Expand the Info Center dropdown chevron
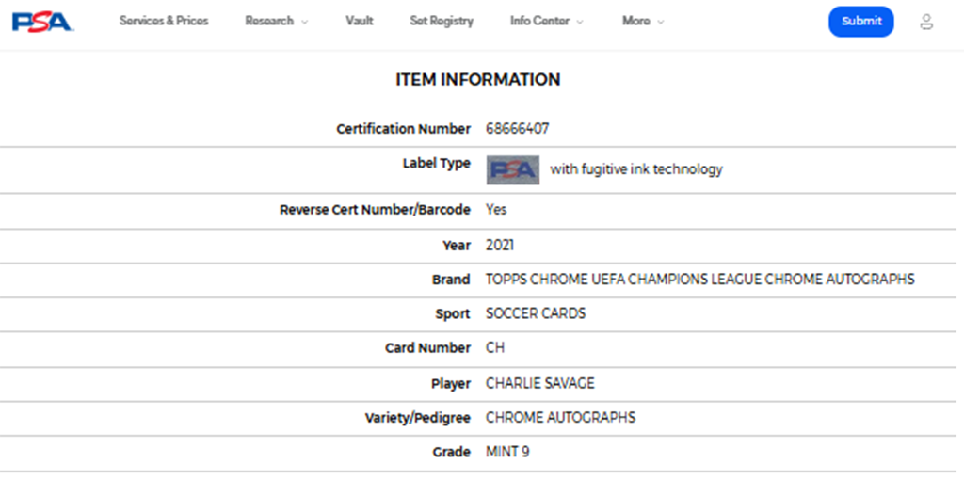The image size is (964, 480). [x=579, y=22]
